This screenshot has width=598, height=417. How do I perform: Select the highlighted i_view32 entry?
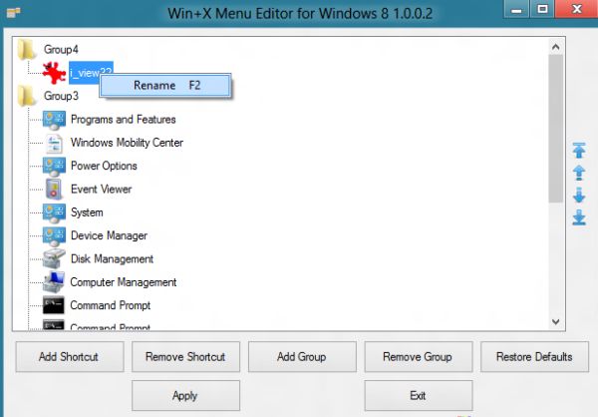click(91, 73)
